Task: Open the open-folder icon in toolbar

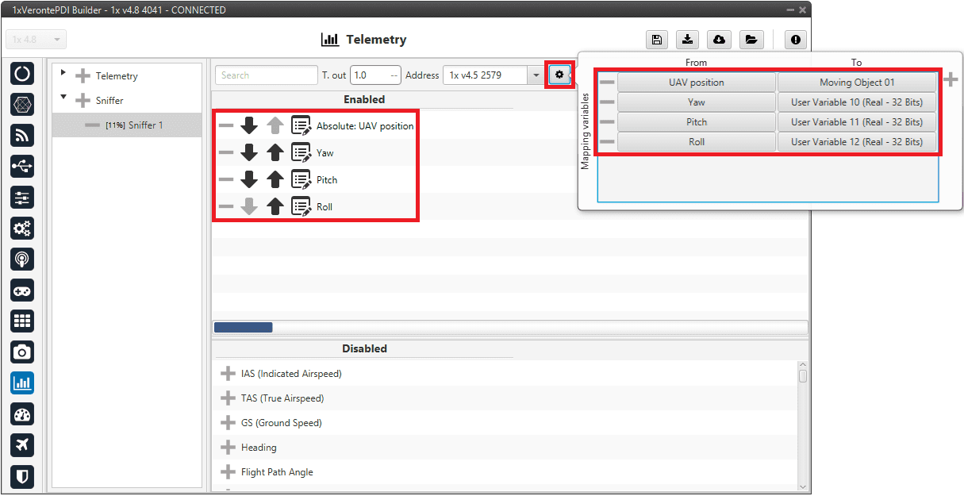Action: (x=750, y=40)
